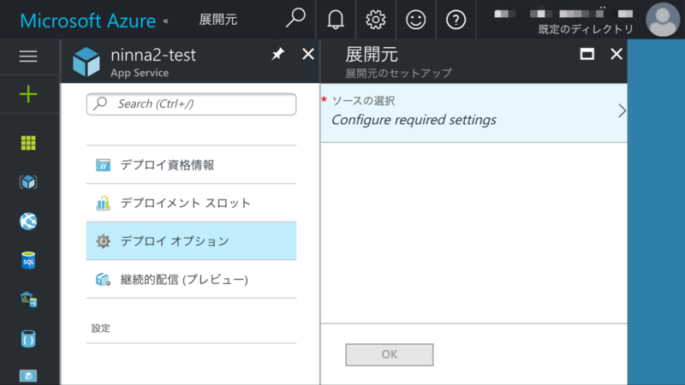Send feedback via smiley icon

click(x=415, y=20)
